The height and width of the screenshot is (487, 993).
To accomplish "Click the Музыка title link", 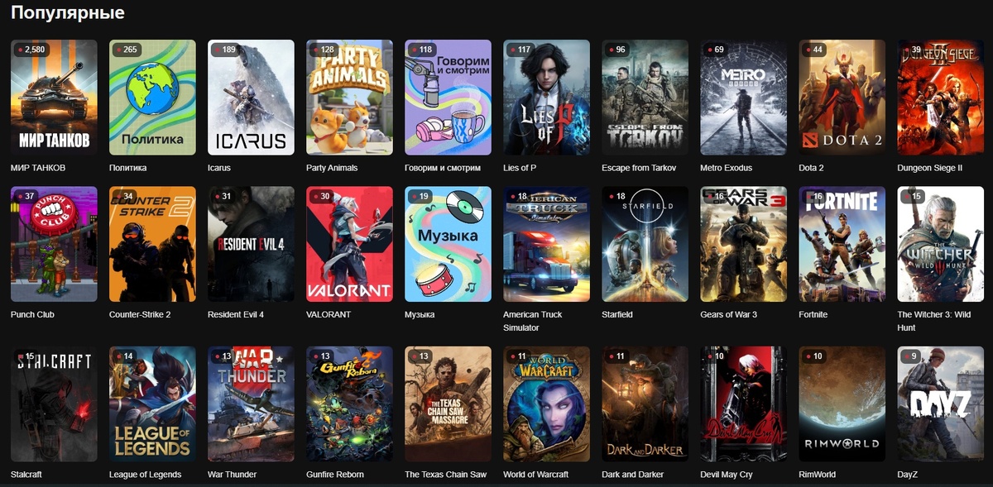I will pos(420,314).
